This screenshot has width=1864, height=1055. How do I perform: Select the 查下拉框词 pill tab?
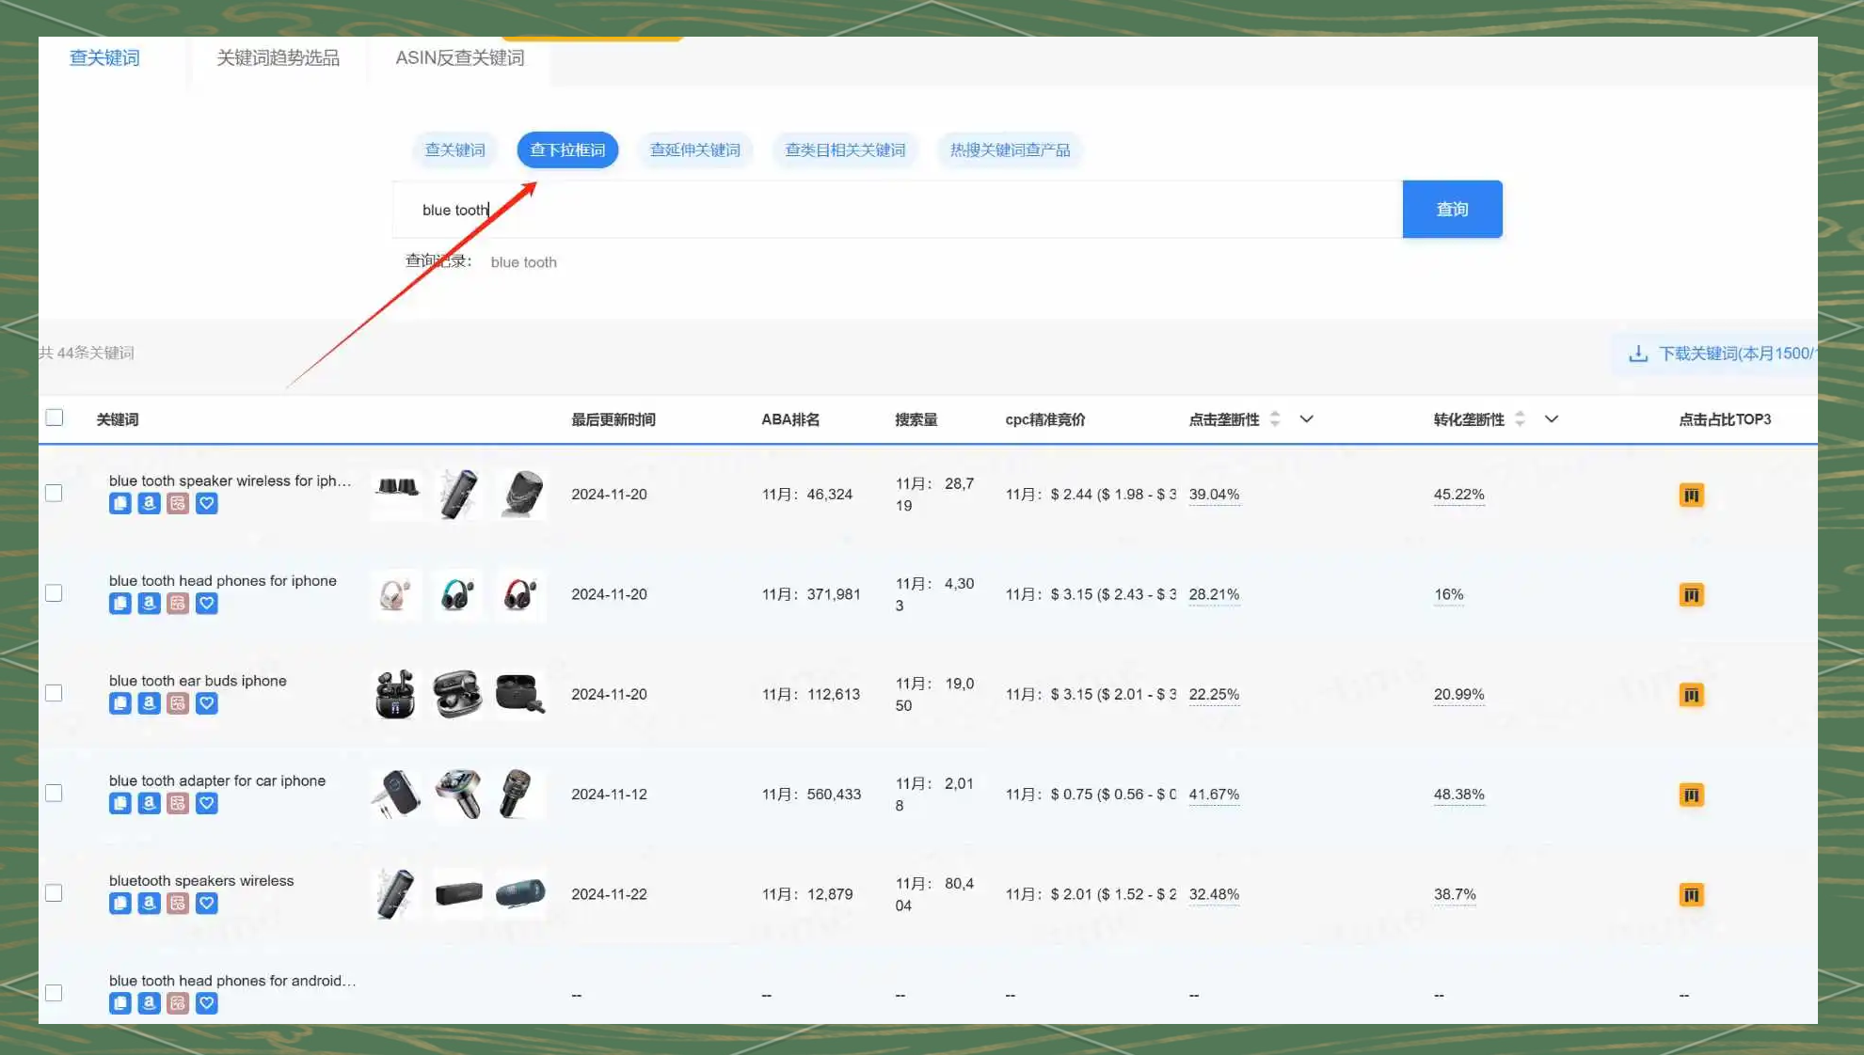[567, 150]
